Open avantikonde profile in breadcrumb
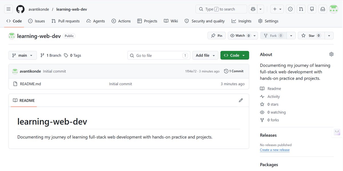The width and height of the screenshot is (343, 171). 39,9
